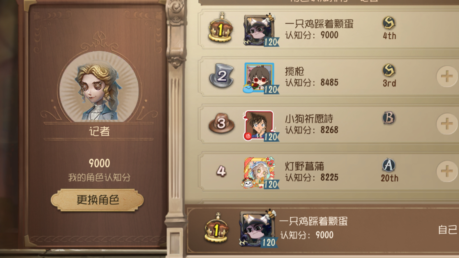
Task: Add player 小狗祈愿詩 with plus icon
Action: tap(447, 124)
